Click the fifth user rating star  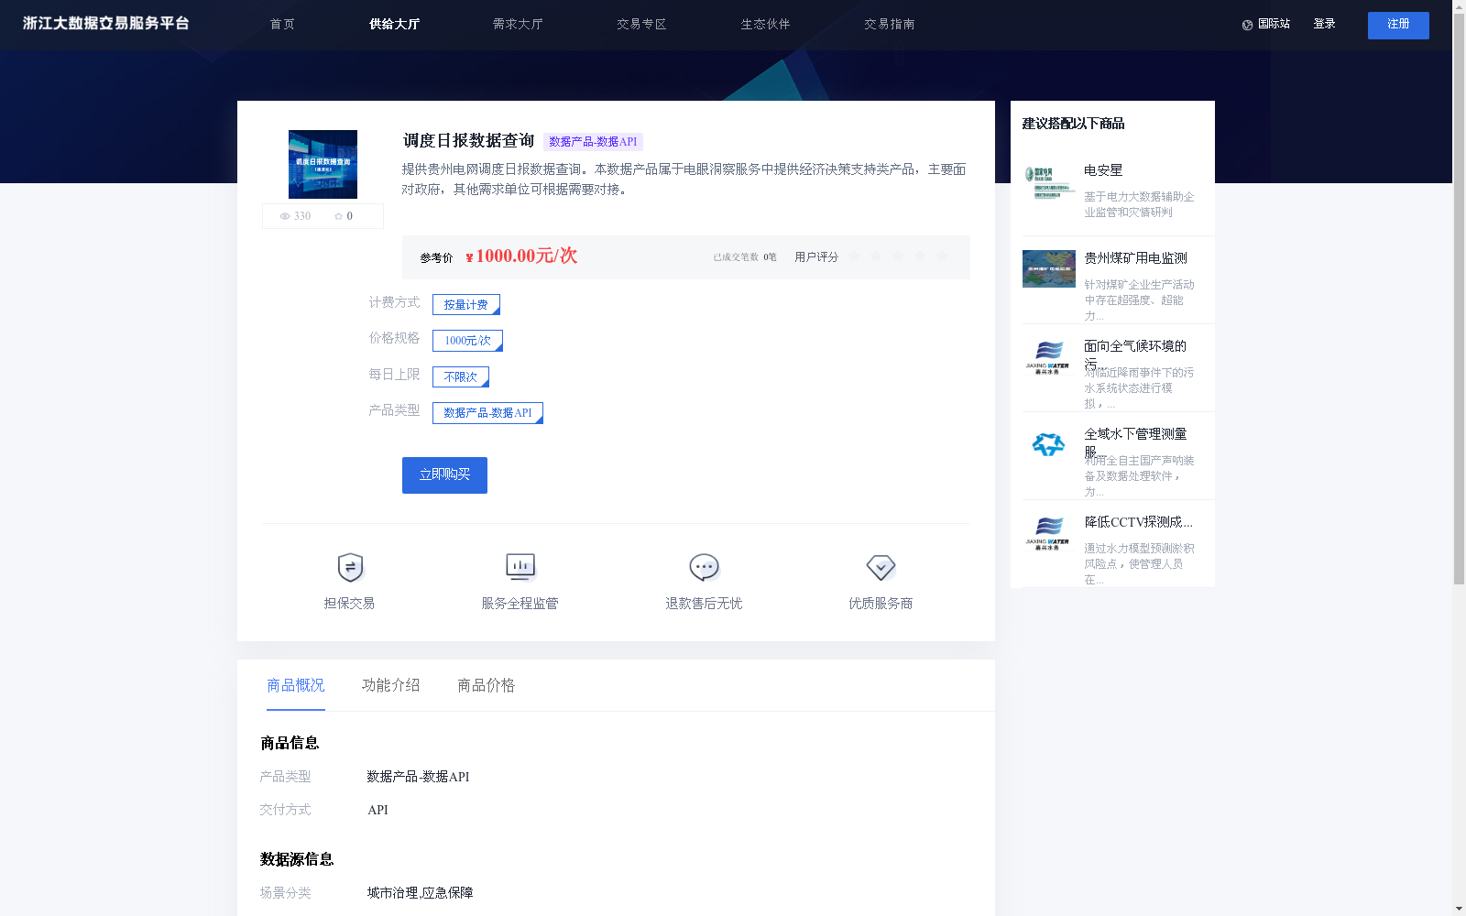pos(942,256)
